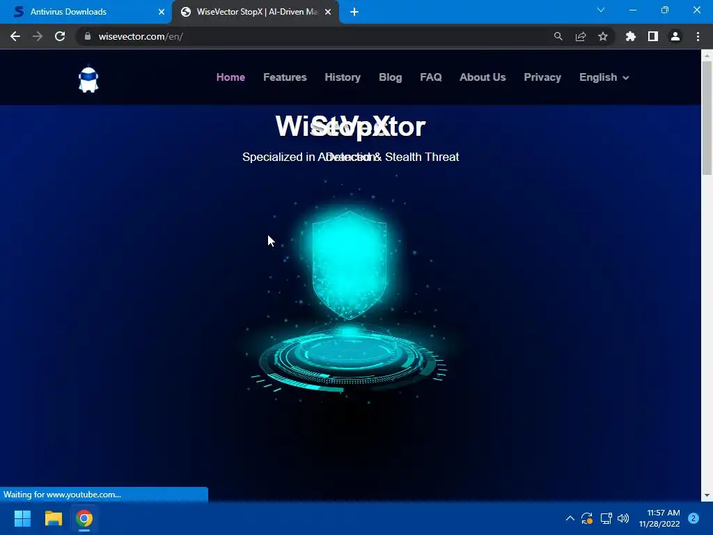Click the share page icon
This screenshot has width=713, height=535.
(x=580, y=36)
